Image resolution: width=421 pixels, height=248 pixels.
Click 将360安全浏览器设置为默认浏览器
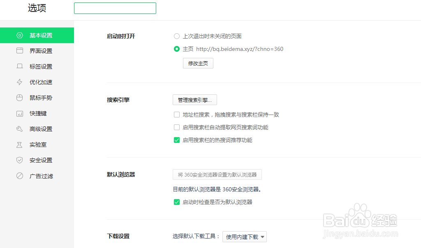217,175
